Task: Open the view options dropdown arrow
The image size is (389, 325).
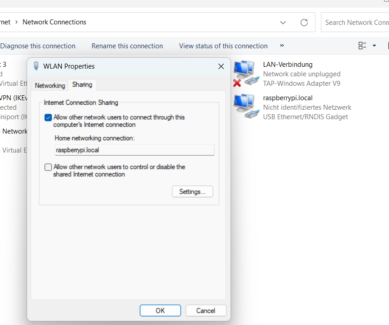Action: point(374,46)
